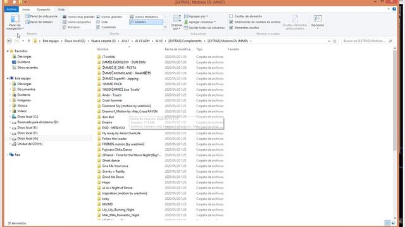Click Ajustar todas las columnas
405x227 pixels.
tap(204, 28)
